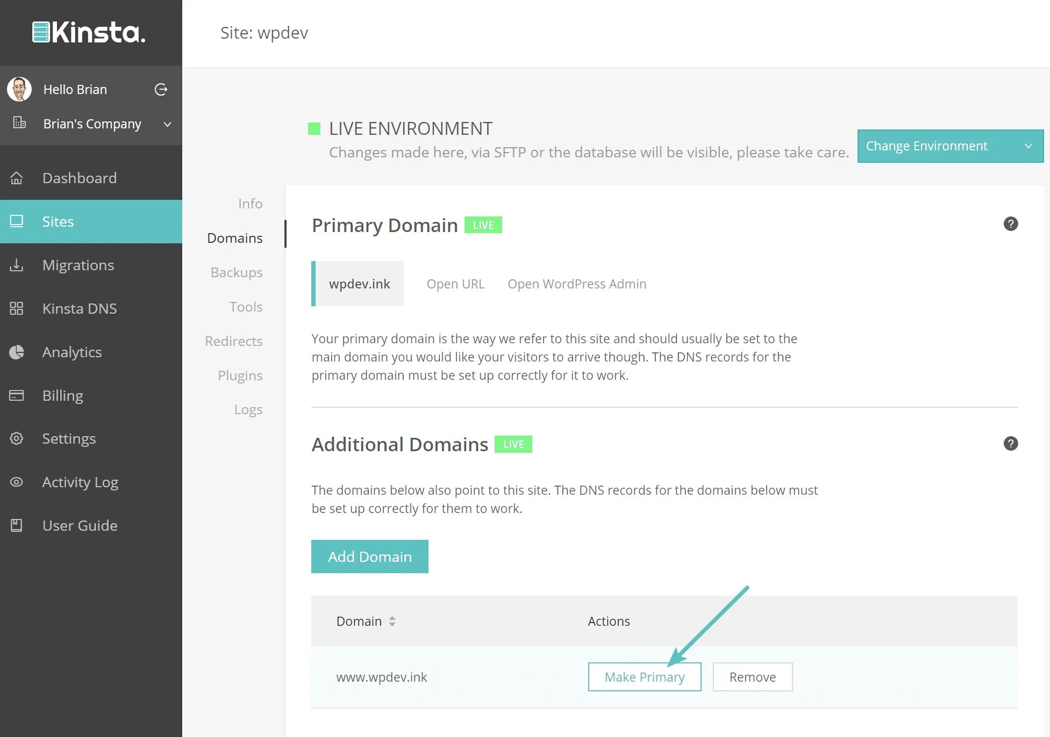1050x737 pixels.
Task: Go to Migrations in the sidebar
Action: pyautogui.click(x=78, y=265)
